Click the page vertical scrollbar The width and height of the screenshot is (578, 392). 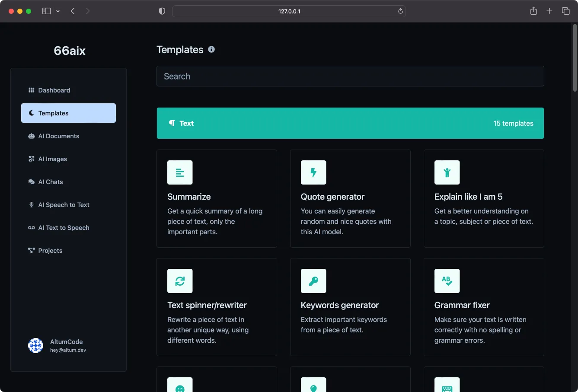pyautogui.click(x=575, y=58)
